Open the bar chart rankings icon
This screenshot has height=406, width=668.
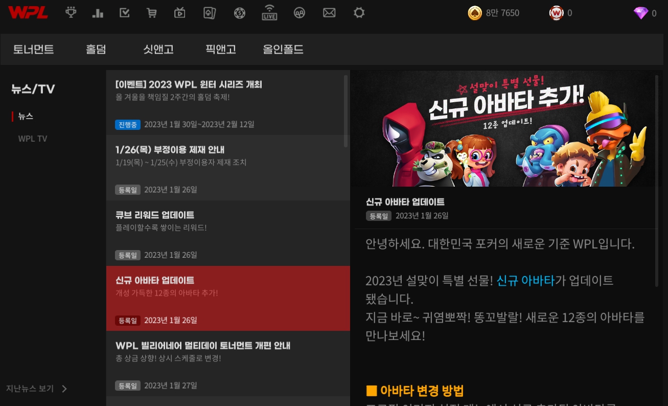click(98, 13)
